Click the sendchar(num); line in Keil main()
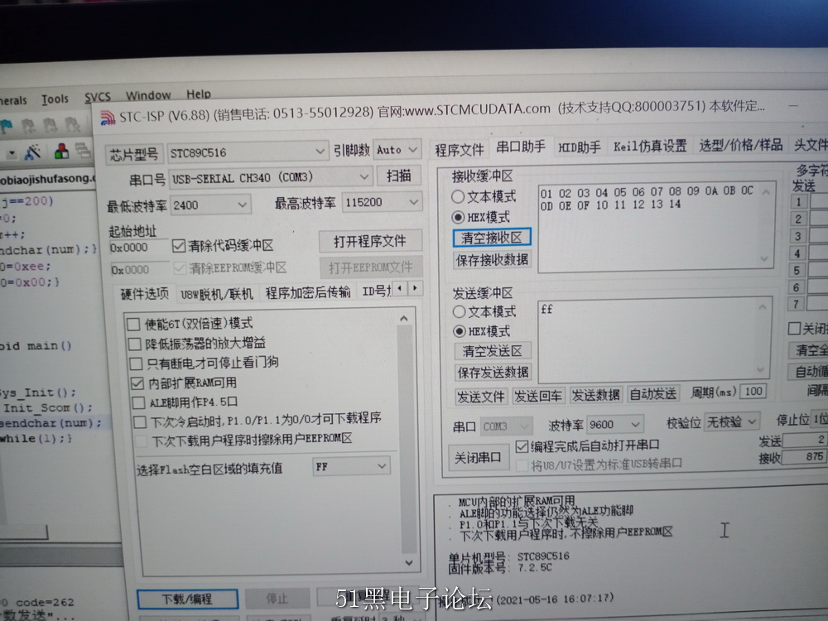828x621 pixels. coord(51,423)
